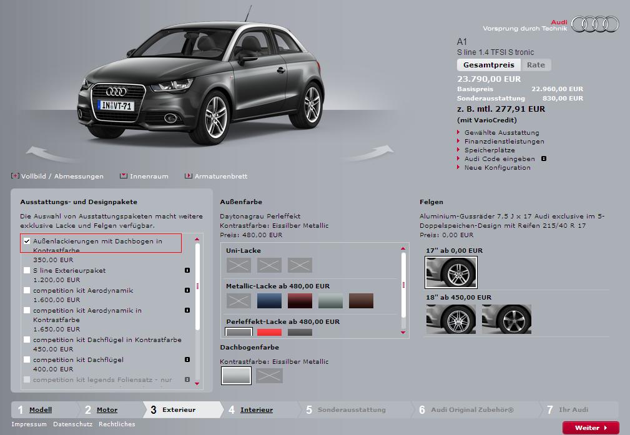The height and width of the screenshot is (435, 630).
Task: Click the crossed-out Dachbogenfarbe swatch
Action: [x=269, y=376]
